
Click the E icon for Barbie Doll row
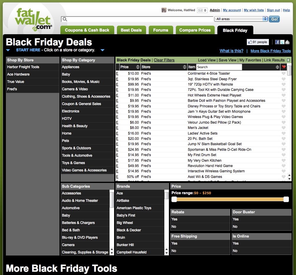pos(117,101)
